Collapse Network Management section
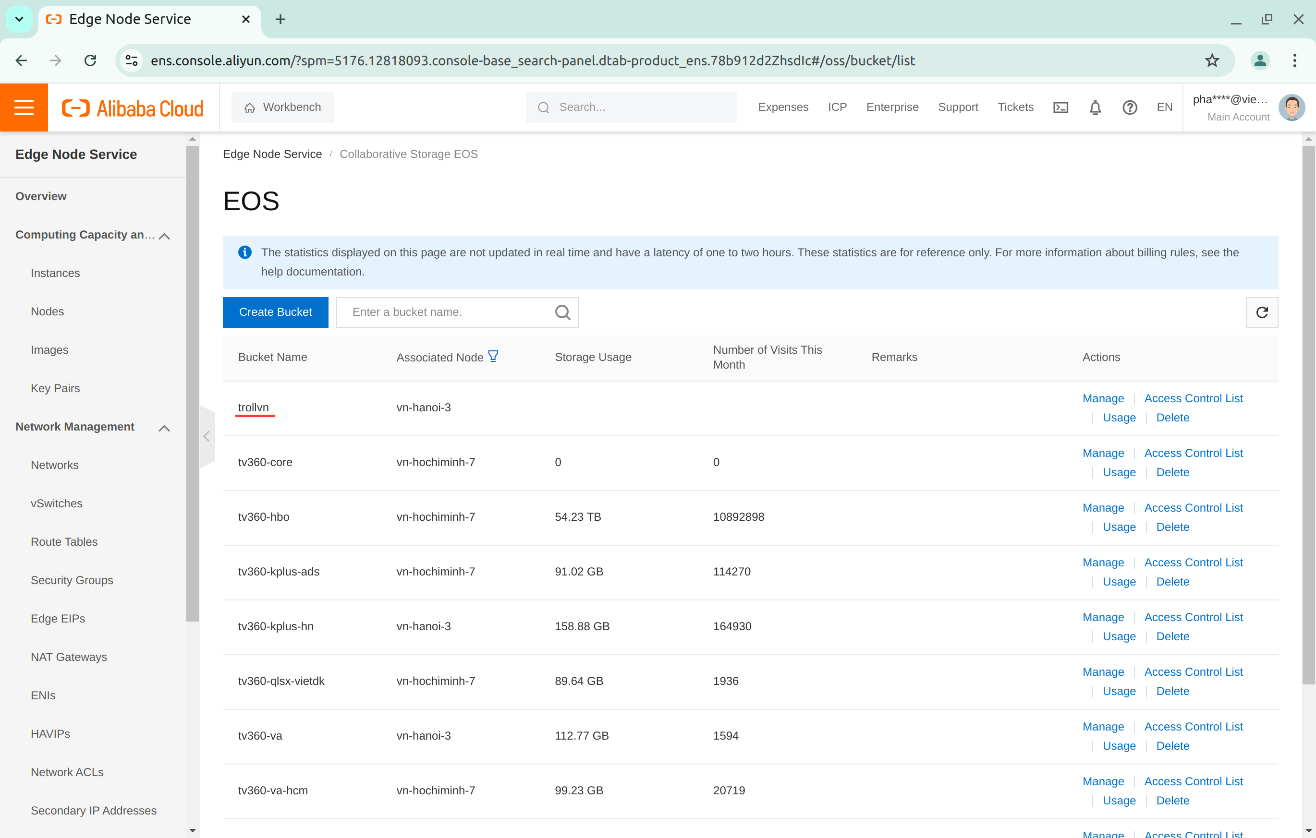Screen dimensions: 1316x838 pyautogui.click(x=164, y=428)
